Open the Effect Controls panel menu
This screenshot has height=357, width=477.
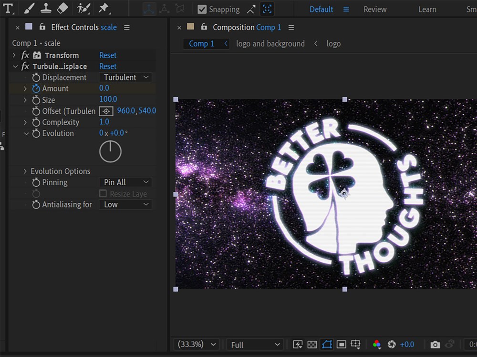[x=126, y=27]
